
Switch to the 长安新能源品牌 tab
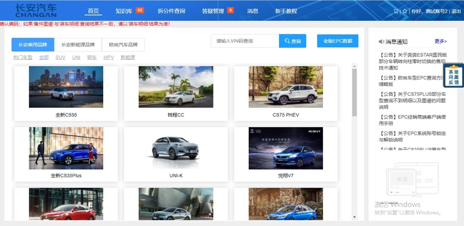coord(78,45)
